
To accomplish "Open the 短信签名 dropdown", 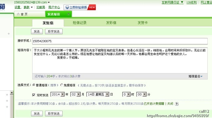I will [195, 76].
